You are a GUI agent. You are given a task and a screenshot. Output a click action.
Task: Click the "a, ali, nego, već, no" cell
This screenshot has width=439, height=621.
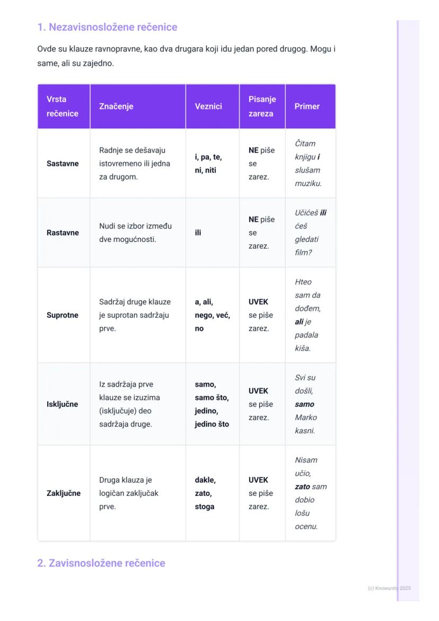point(212,316)
